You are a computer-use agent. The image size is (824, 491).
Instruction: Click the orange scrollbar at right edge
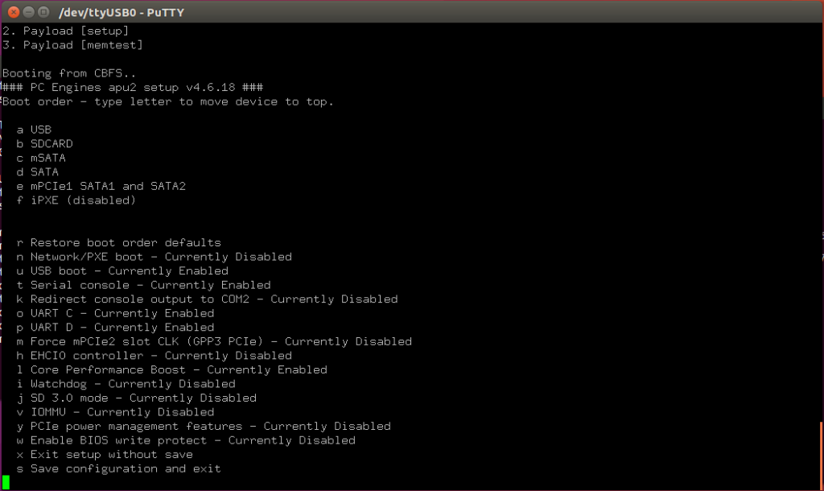click(822, 456)
